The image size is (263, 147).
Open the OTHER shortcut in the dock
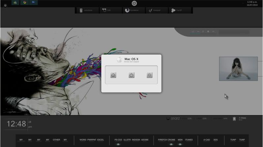pyautogui.click(x=56, y=140)
